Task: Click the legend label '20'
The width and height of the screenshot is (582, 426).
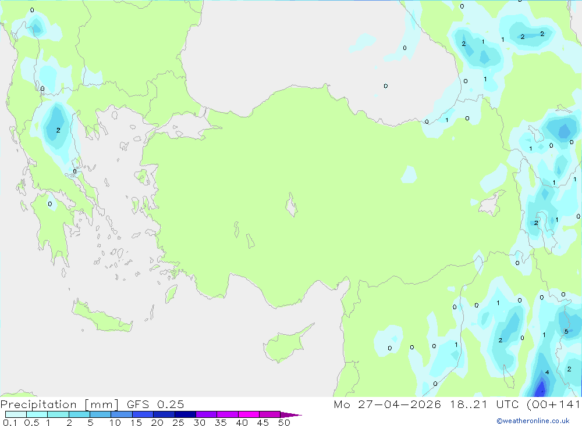Action: coord(157,423)
